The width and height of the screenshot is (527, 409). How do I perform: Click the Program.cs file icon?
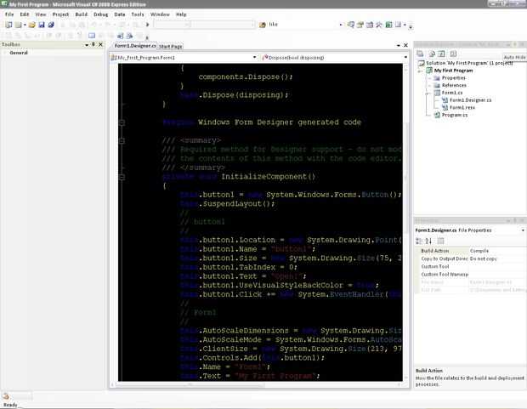click(436, 115)
